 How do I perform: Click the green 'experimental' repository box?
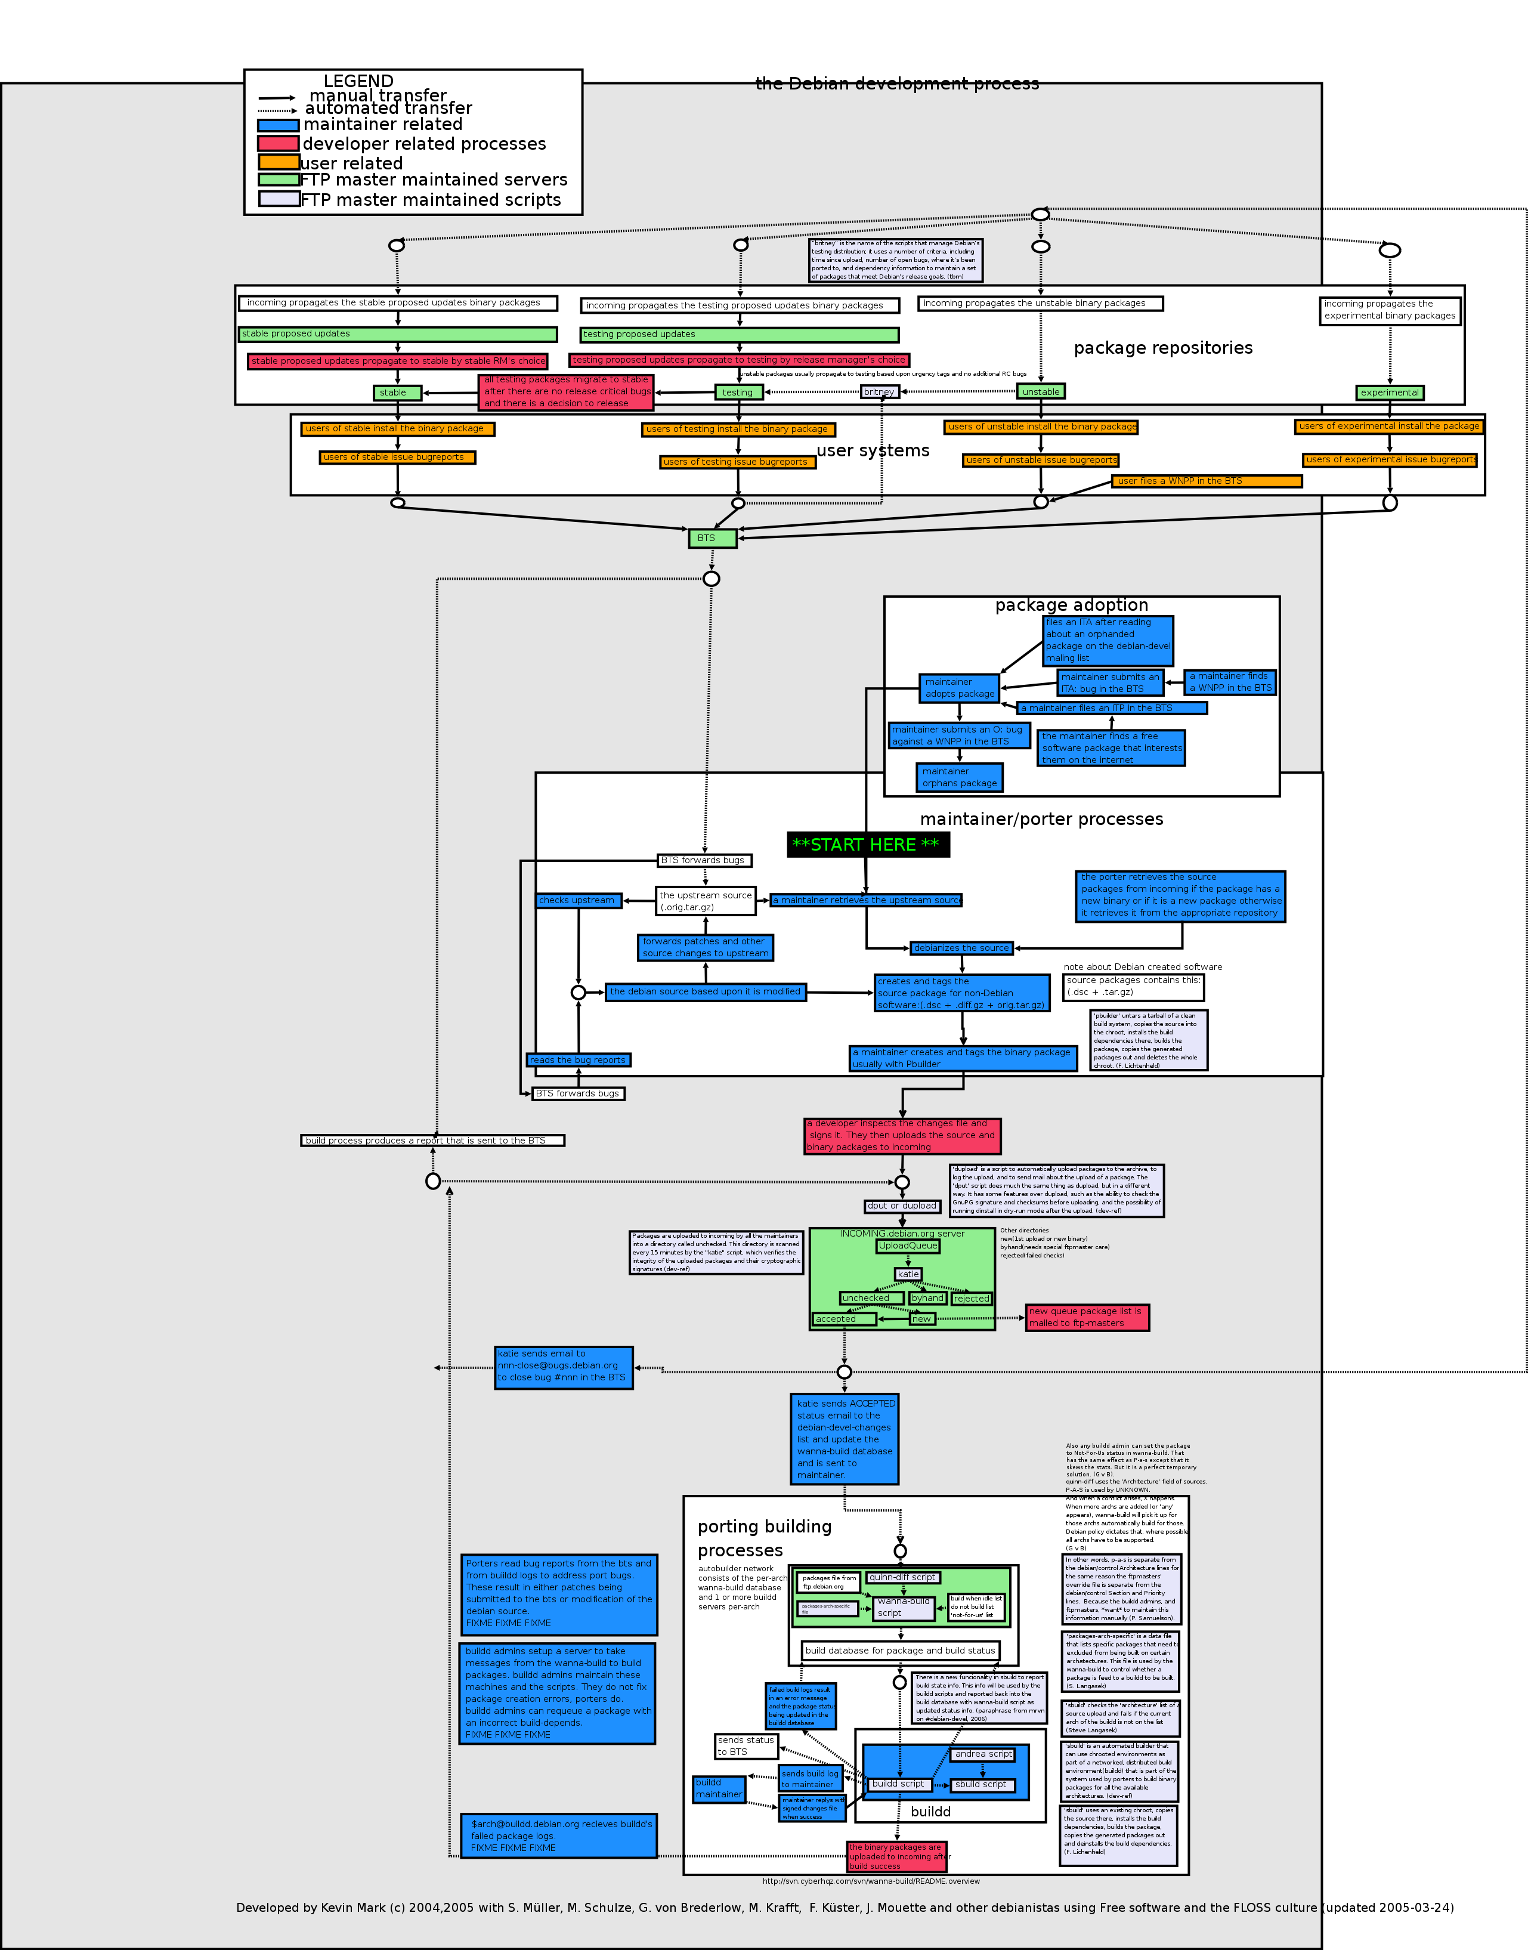(1390, 392)
